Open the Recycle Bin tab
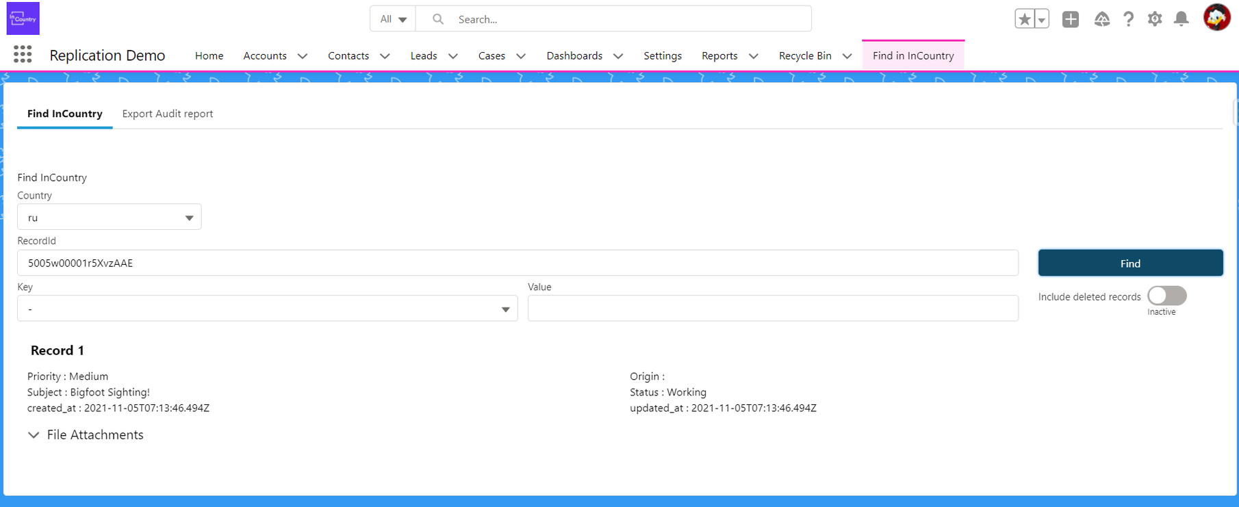Image resolution: width=1239 pixels, height=507 pixels. (805, 55)
